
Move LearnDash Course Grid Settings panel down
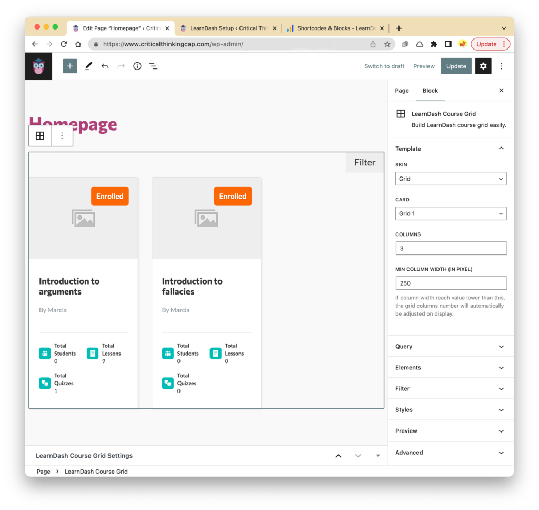point(358,456)
